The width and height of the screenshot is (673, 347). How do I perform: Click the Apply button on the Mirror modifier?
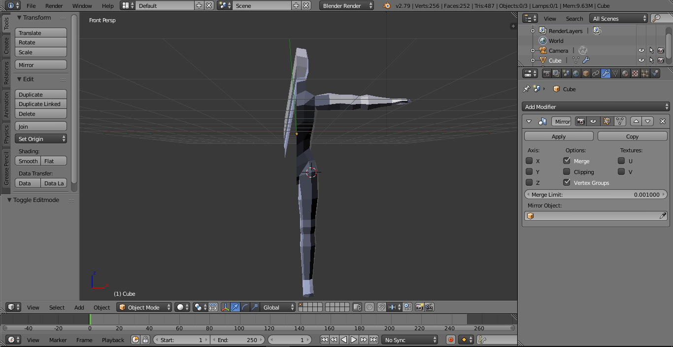pos(558,136)
